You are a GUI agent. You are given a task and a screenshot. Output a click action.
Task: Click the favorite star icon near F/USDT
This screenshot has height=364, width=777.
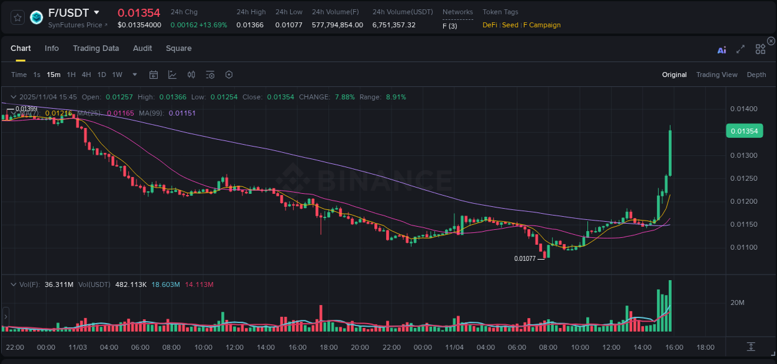coord(17,17)
